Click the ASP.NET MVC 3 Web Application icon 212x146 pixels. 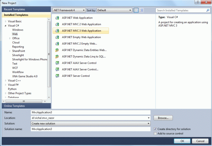[x=57, y=31]
